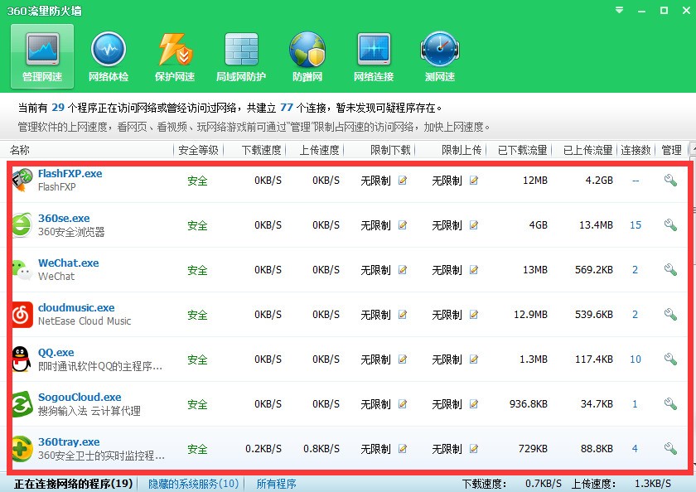Click the wrench icon for 360se.exe
Viewport: 696px width, 492px height.
click(x=670, y=225)
